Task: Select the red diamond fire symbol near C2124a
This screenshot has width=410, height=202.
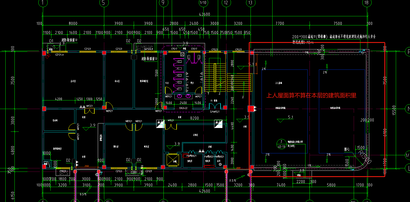Action: point(48,57)
